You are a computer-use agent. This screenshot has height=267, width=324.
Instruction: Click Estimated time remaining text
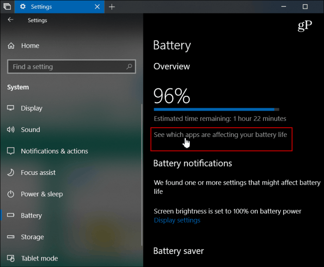pos(220,118)
